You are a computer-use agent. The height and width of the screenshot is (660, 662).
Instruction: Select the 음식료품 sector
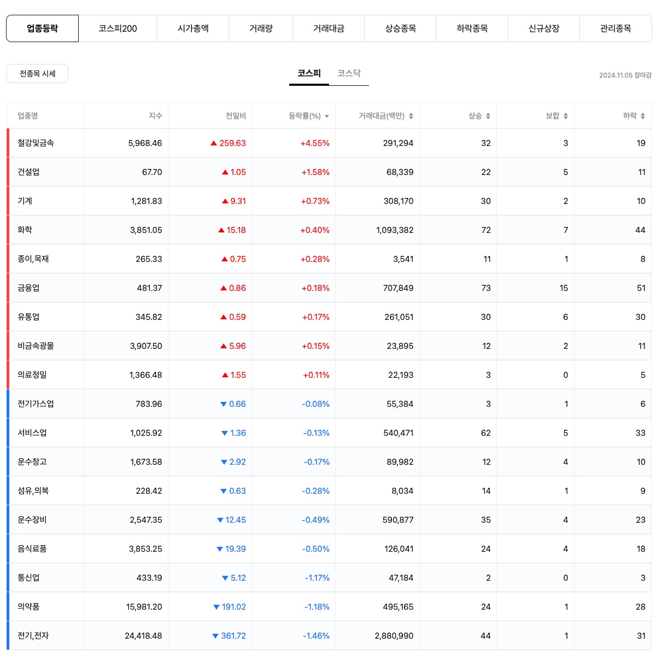coord(32,548)
